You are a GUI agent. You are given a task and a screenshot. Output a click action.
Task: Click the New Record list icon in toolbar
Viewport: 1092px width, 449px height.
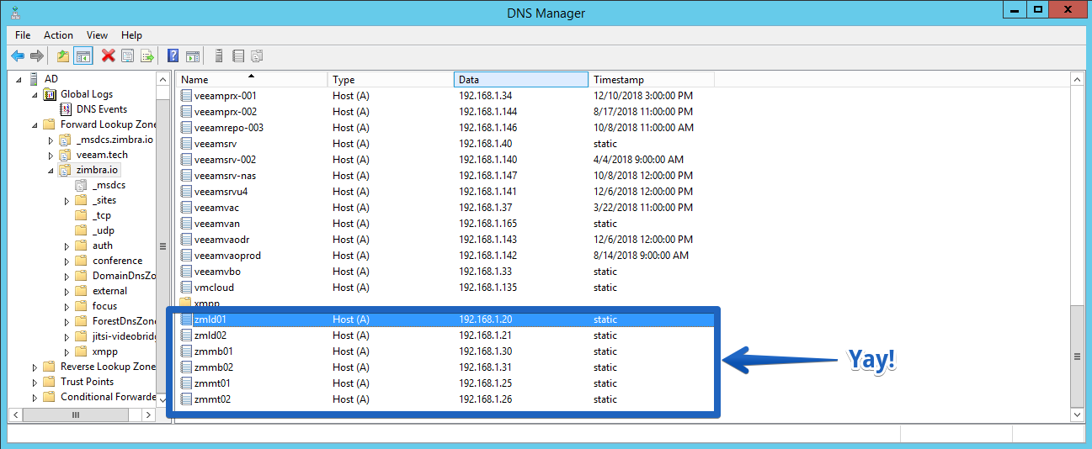pos(238,55)
